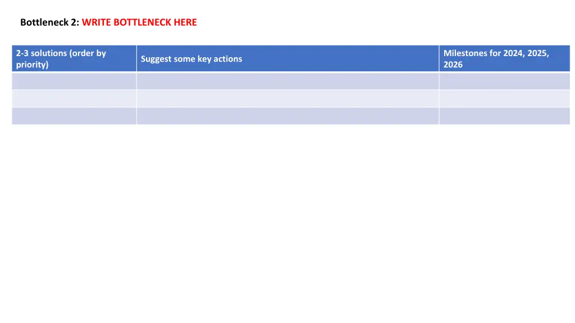This screenshot has height=323, width=575.
Task: Click divider between key actions and Milestones headers
Action: tap(439, 58)
